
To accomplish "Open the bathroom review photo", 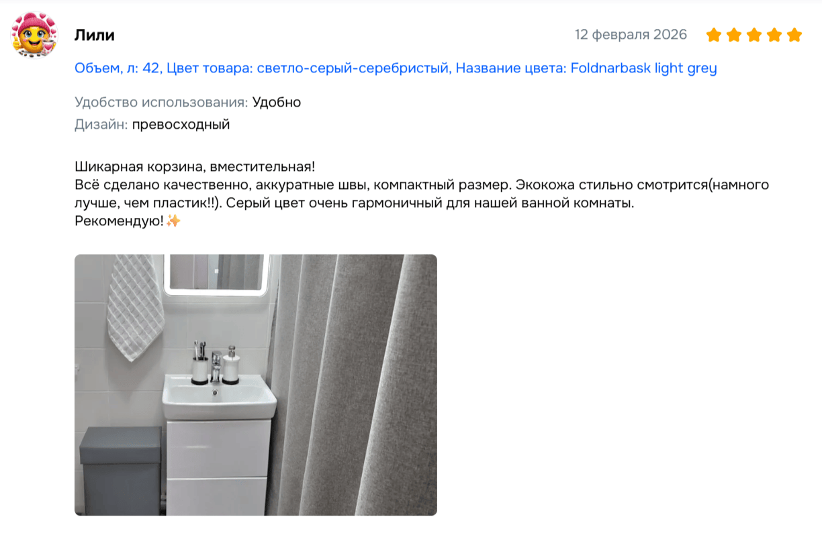I will pos(255,385).
